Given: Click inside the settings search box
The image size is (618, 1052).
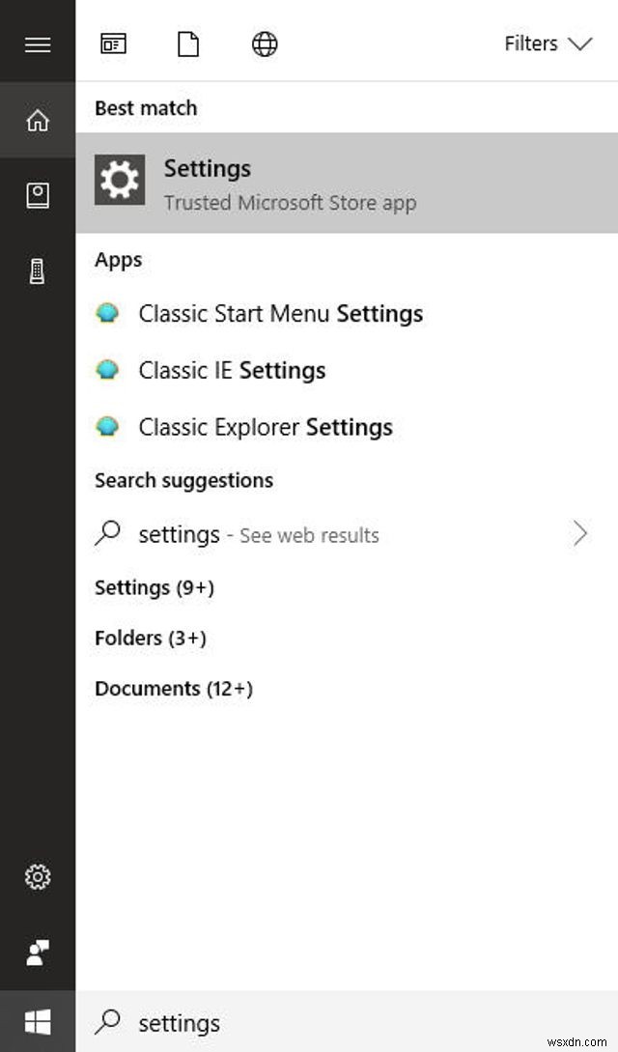Looking at the screenshot, I should coord(290,1022).
